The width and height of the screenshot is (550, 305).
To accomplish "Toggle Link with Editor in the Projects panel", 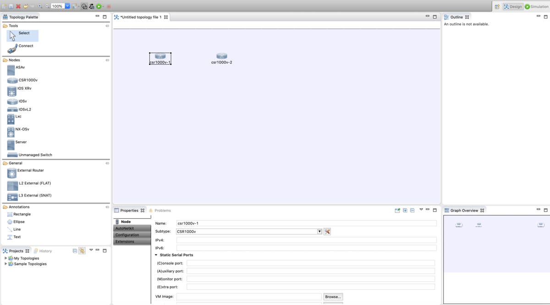I will click(82, 250).
